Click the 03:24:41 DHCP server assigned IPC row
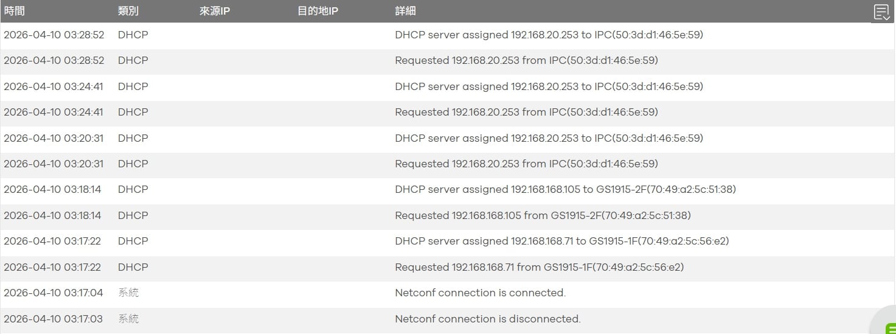896x334 pixels. click(x=448, y=87)
